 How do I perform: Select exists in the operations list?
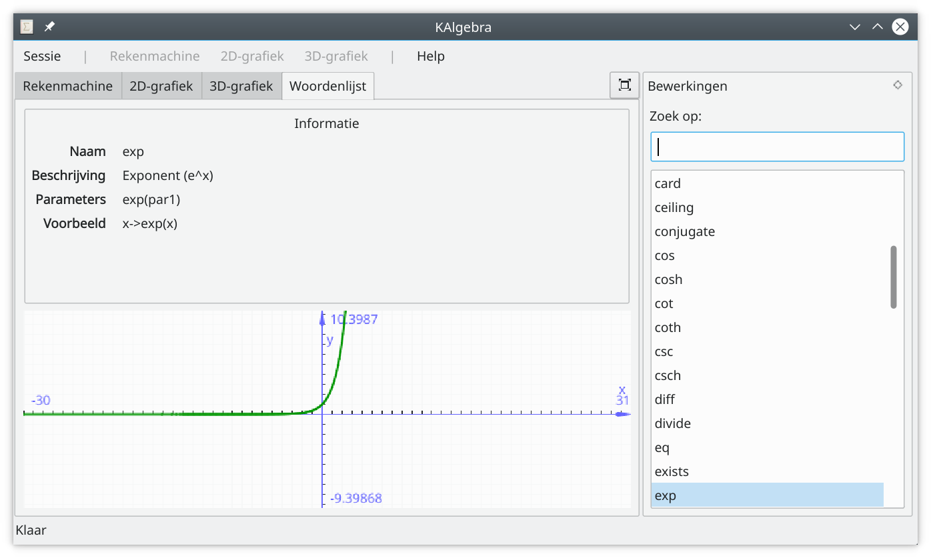(768, 471)
